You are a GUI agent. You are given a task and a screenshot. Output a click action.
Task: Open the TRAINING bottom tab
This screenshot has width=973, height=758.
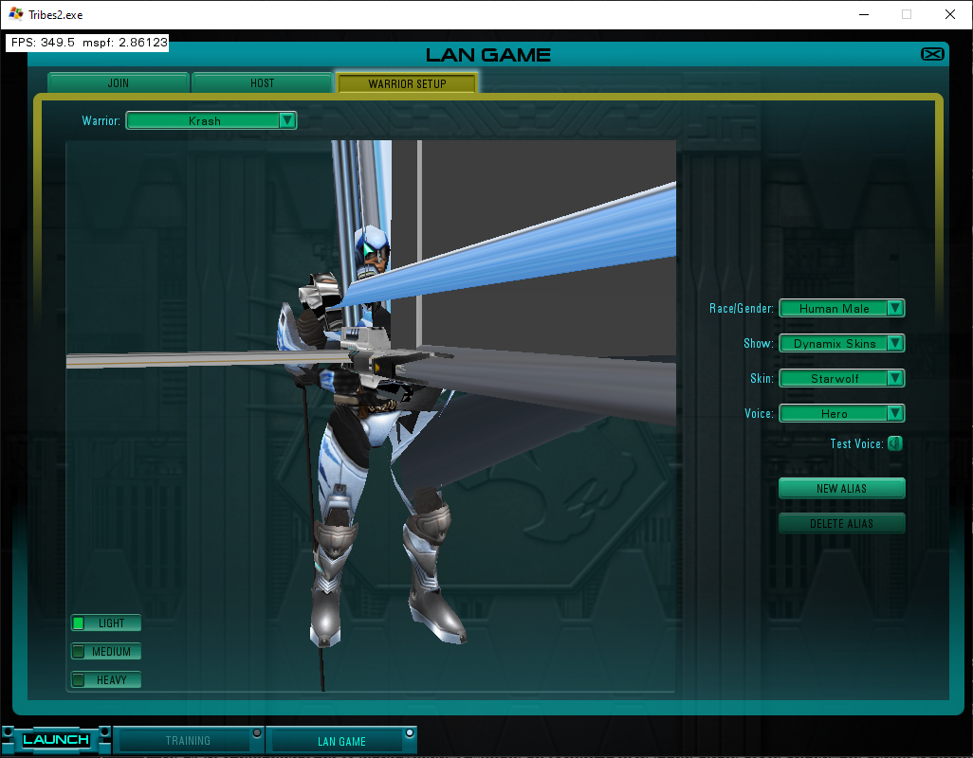(x=188, y=741)
